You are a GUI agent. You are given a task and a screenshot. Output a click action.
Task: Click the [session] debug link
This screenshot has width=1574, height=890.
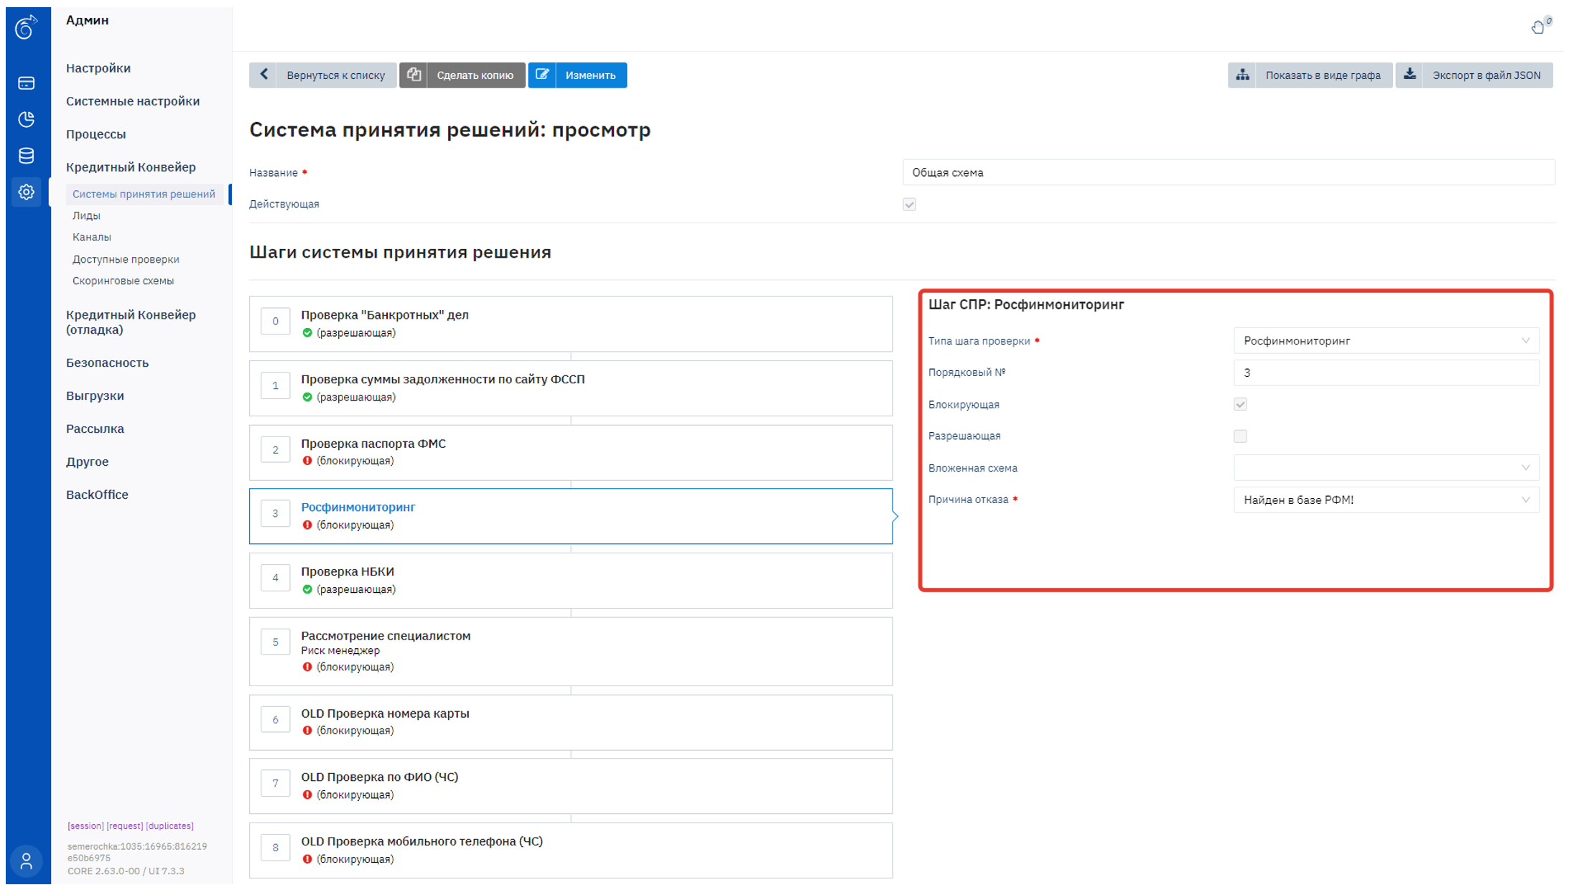85,826
